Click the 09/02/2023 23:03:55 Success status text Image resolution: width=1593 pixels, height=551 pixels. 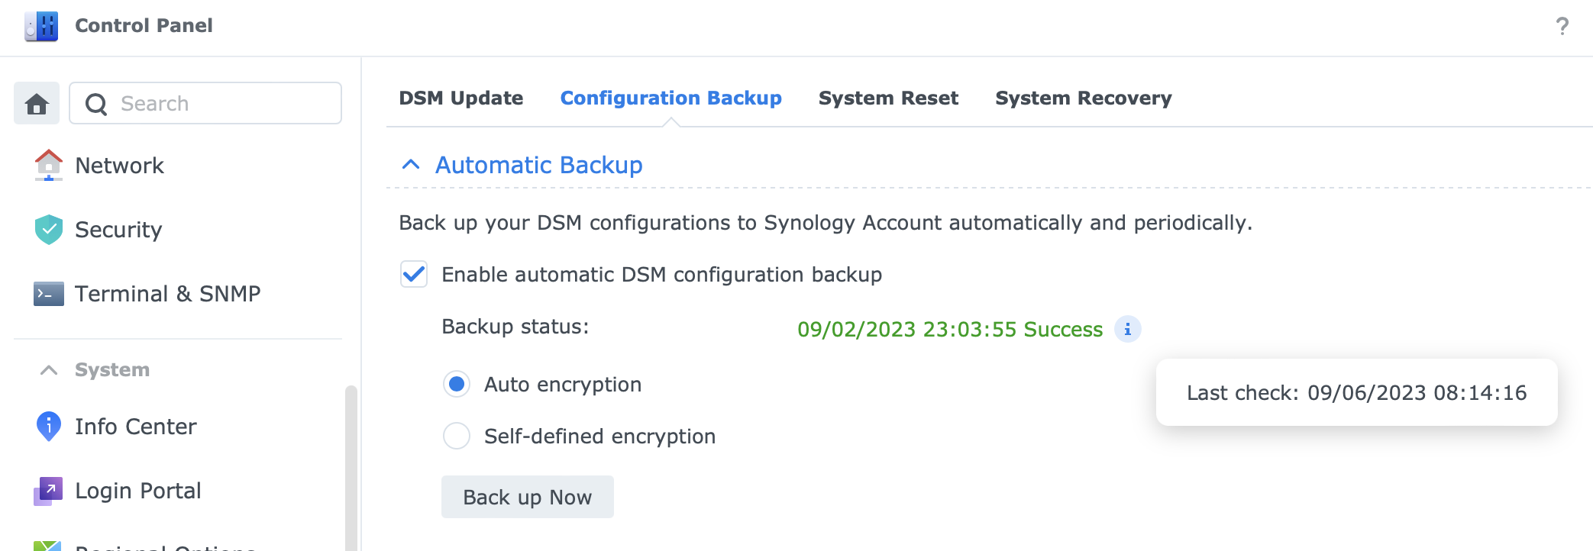point(950,330)
